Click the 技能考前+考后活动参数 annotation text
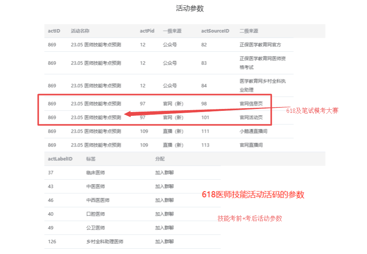The height and width of the screenshot is (254, 367). (250, 218)
